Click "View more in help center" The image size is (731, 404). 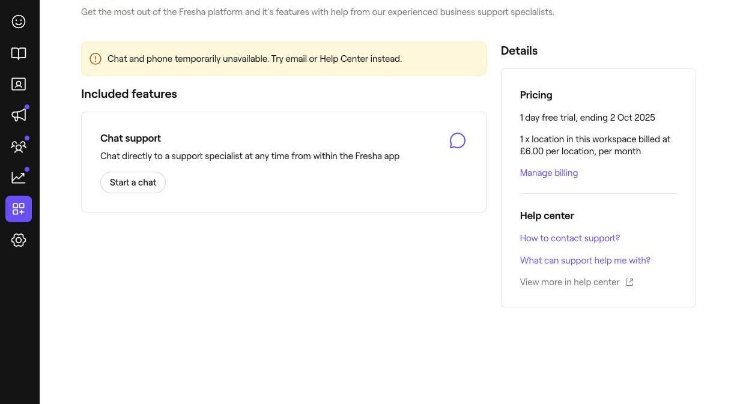point(569,282)
